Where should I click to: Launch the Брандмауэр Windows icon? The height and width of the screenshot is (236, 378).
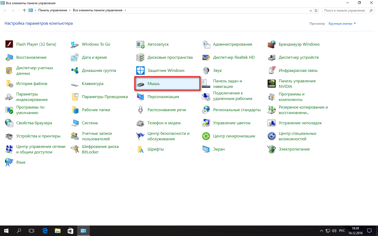[272, 44]
